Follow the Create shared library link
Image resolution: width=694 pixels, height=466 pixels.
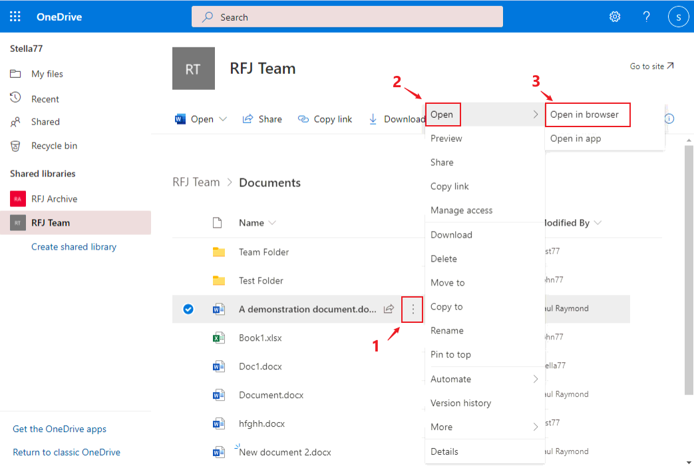[74, 247]
